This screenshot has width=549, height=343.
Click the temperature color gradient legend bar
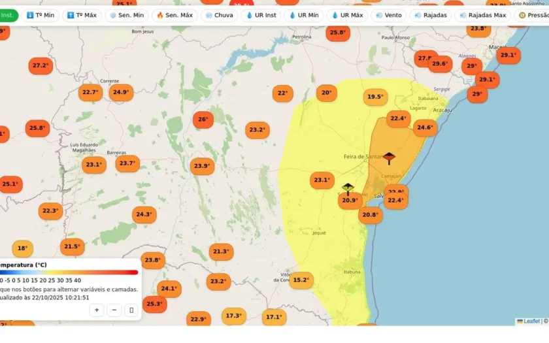69,272
